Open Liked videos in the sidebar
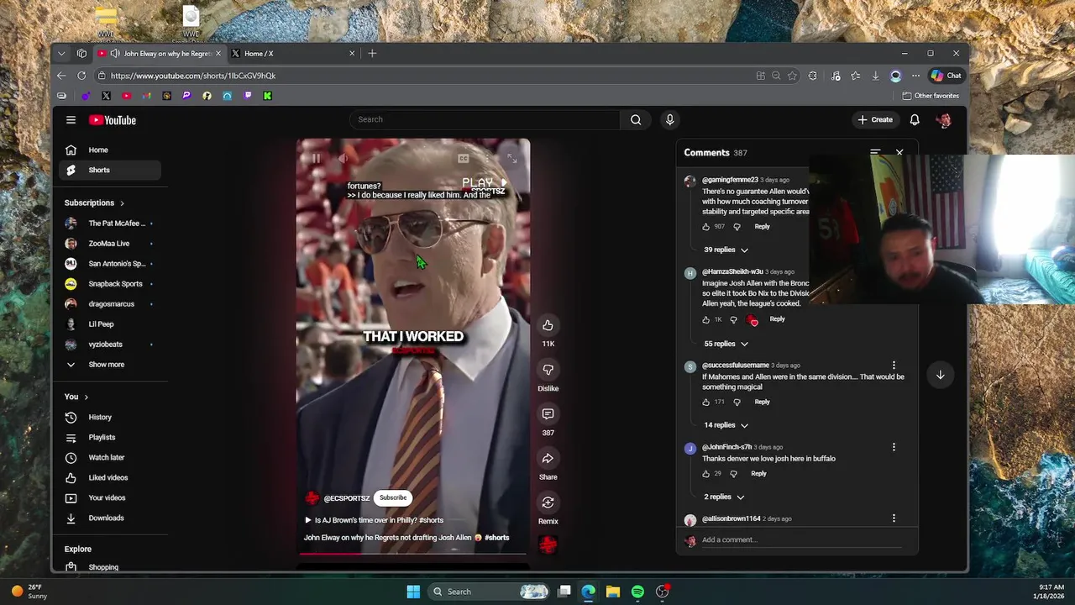The height and width of the screenshot is (605, 1075). tap(109, 477)
